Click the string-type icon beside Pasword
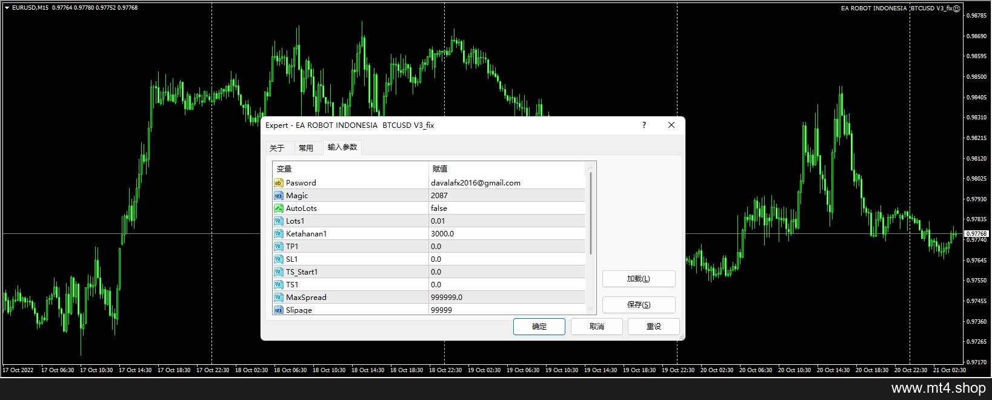The height and width of the screenshot is (400, 992). (x=278, y=183)
